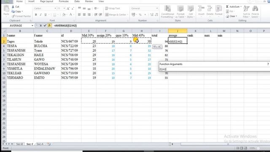
Task: Open Find & Select menu
Action: click(x=255, y=11)
